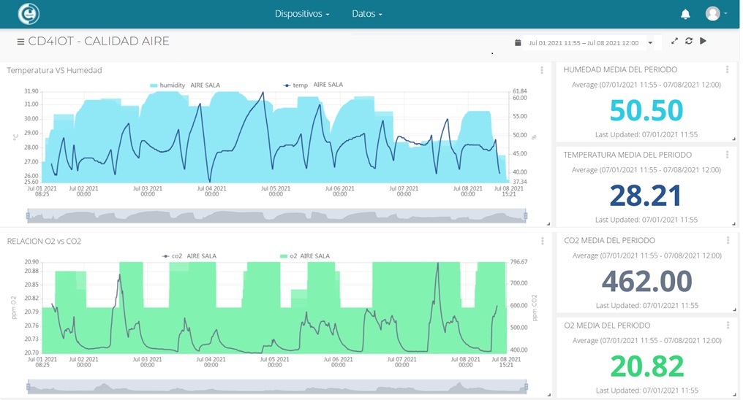Click right handle of temperature chart range slider
Screen dimensions: 743x400
click(526, 216)
